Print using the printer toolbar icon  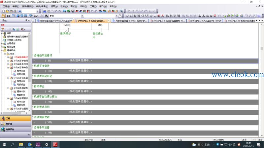15,11
